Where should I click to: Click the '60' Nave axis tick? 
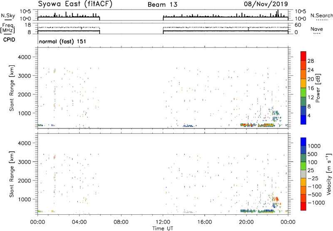click(x=298, y=25)
